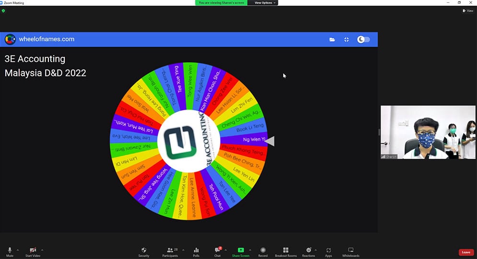This screenshot has height=259, width=477.
Task: Click Sharon's video thumbnail
Action: pos(428,132)
